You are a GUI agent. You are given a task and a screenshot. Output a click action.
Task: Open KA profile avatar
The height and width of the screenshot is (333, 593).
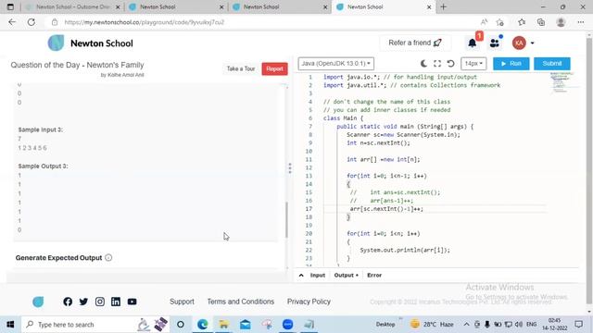click(x=519, y=43)
